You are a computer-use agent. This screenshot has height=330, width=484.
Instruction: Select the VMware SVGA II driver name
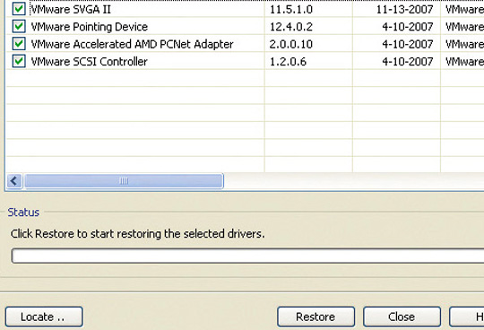coord(71,10)
